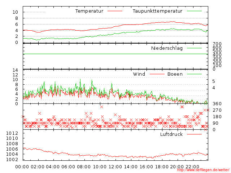Click the 04:00 time axis label
The height and width of the screenshot is (173, 231).
pos(53,167)
